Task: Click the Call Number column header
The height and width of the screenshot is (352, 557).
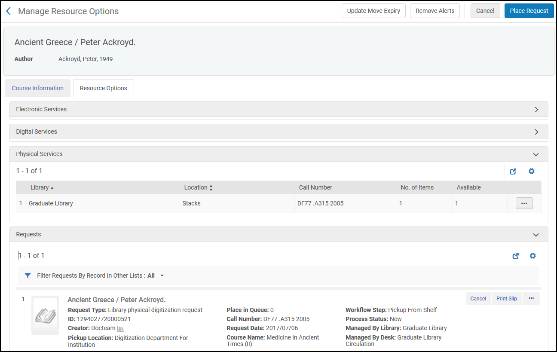Action: tap(315, 187)
